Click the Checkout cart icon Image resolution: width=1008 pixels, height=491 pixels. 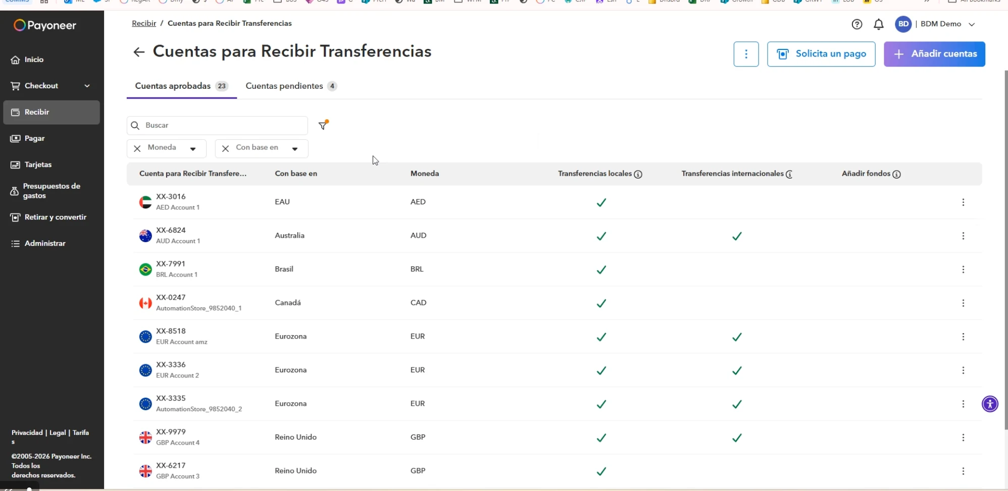[x=15, y=86]
